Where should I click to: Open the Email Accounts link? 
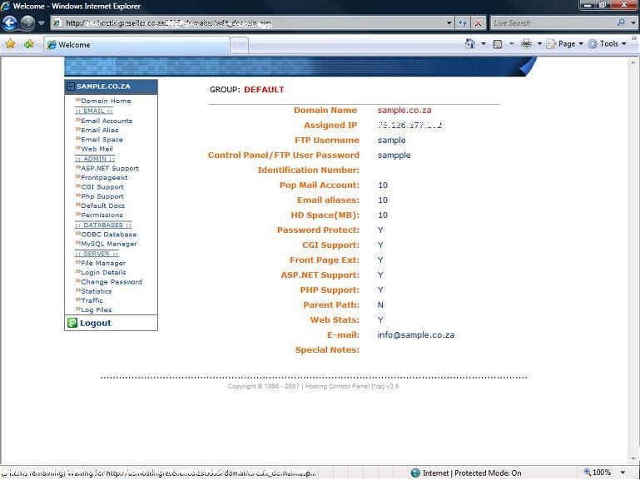tap(106, 121)
